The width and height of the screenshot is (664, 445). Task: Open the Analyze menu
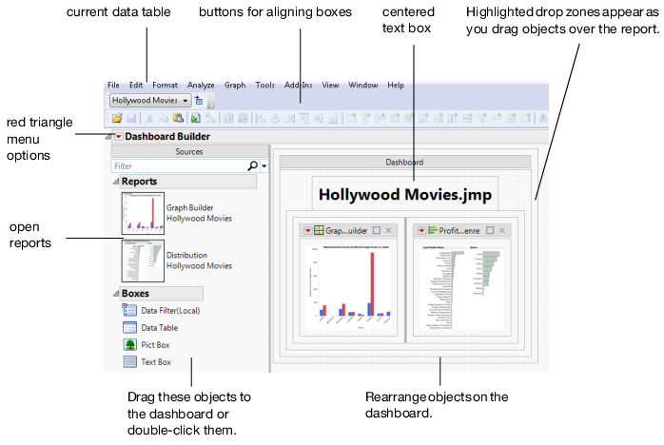[201, 86]
